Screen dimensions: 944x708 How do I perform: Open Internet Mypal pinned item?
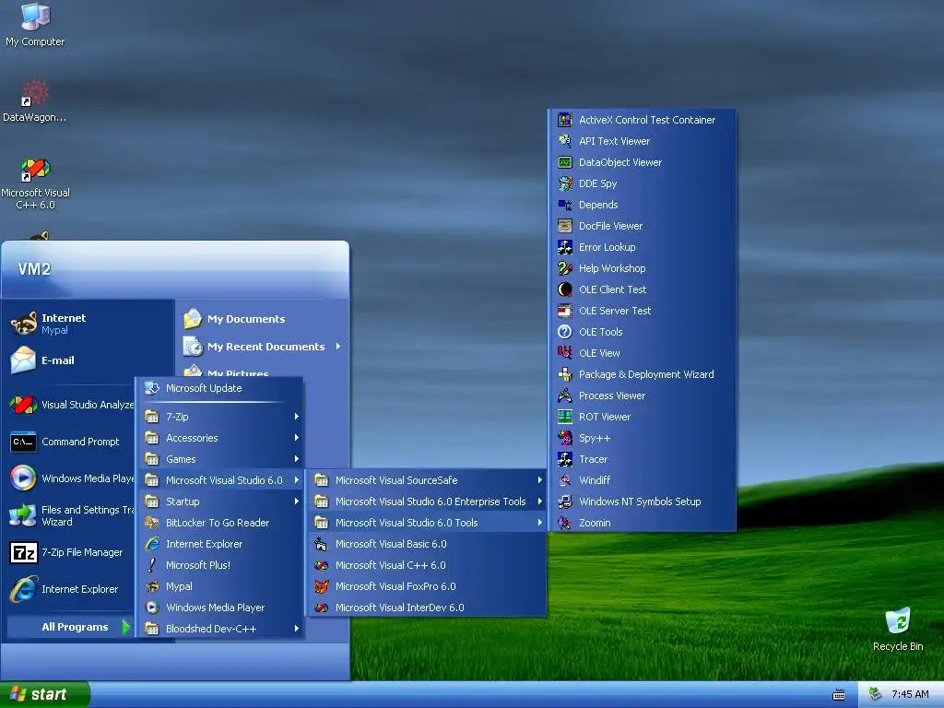[x=88, y=324]
